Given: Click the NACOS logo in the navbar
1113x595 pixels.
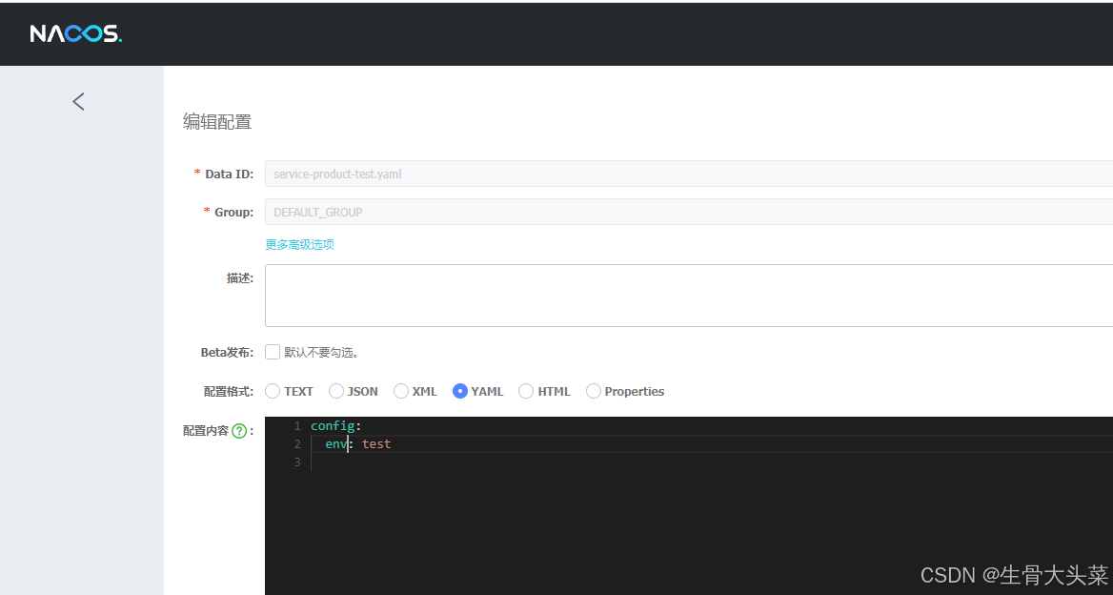Looking at the screenshot, I should [x=75, y=32].
